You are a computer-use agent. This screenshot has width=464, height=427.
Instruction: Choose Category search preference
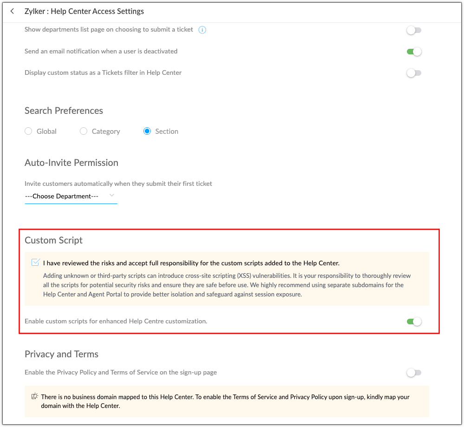point(84,131)
